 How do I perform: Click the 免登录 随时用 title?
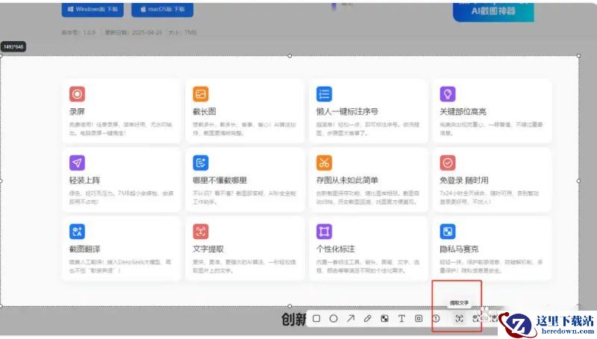[464, 180]
